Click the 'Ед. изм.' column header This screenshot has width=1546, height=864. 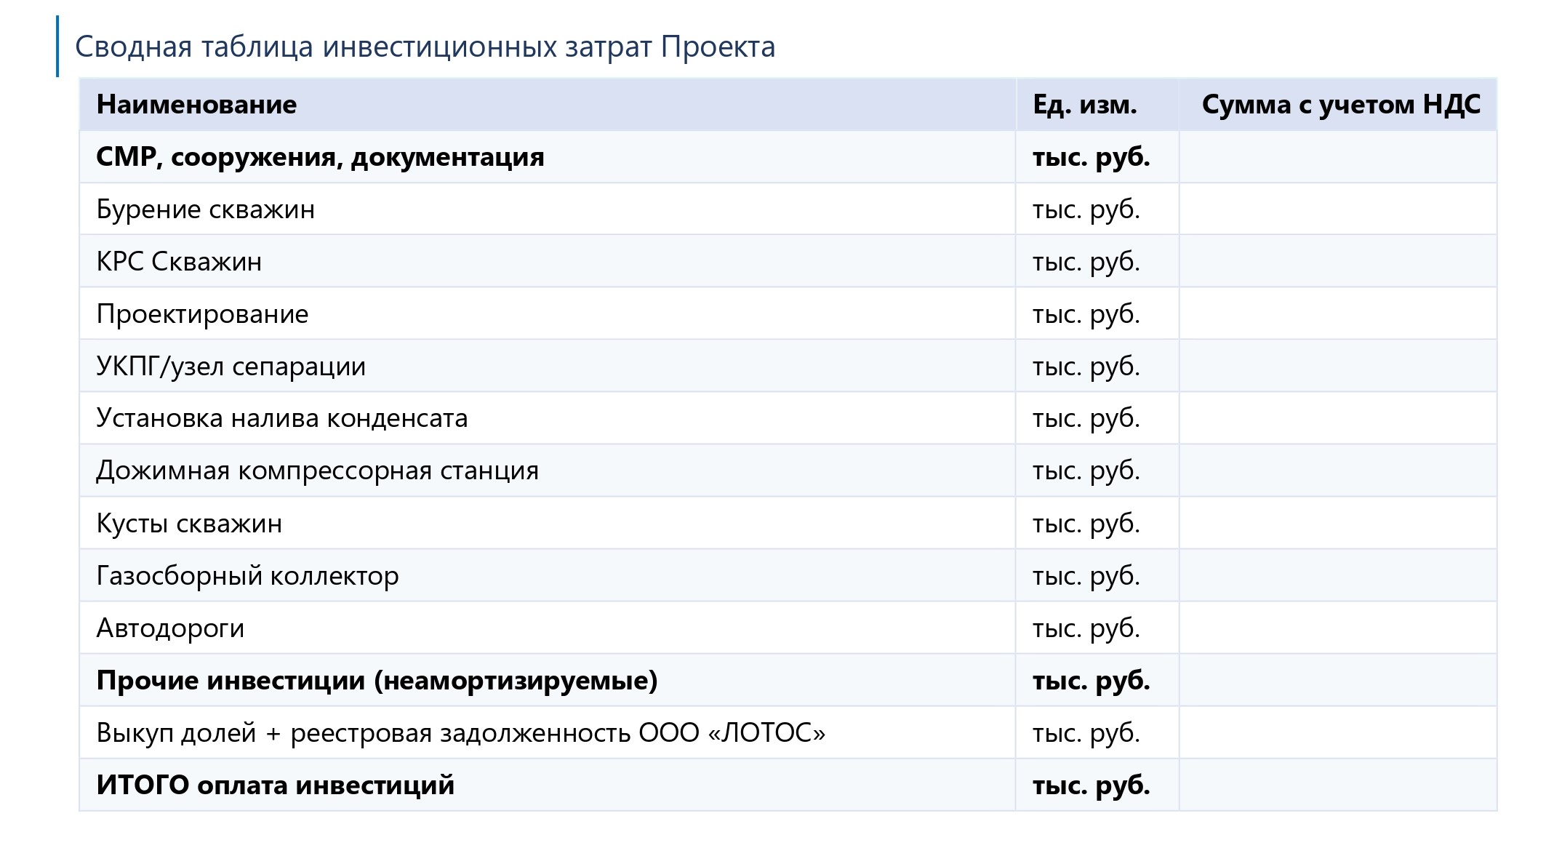tap(1084, 105)
